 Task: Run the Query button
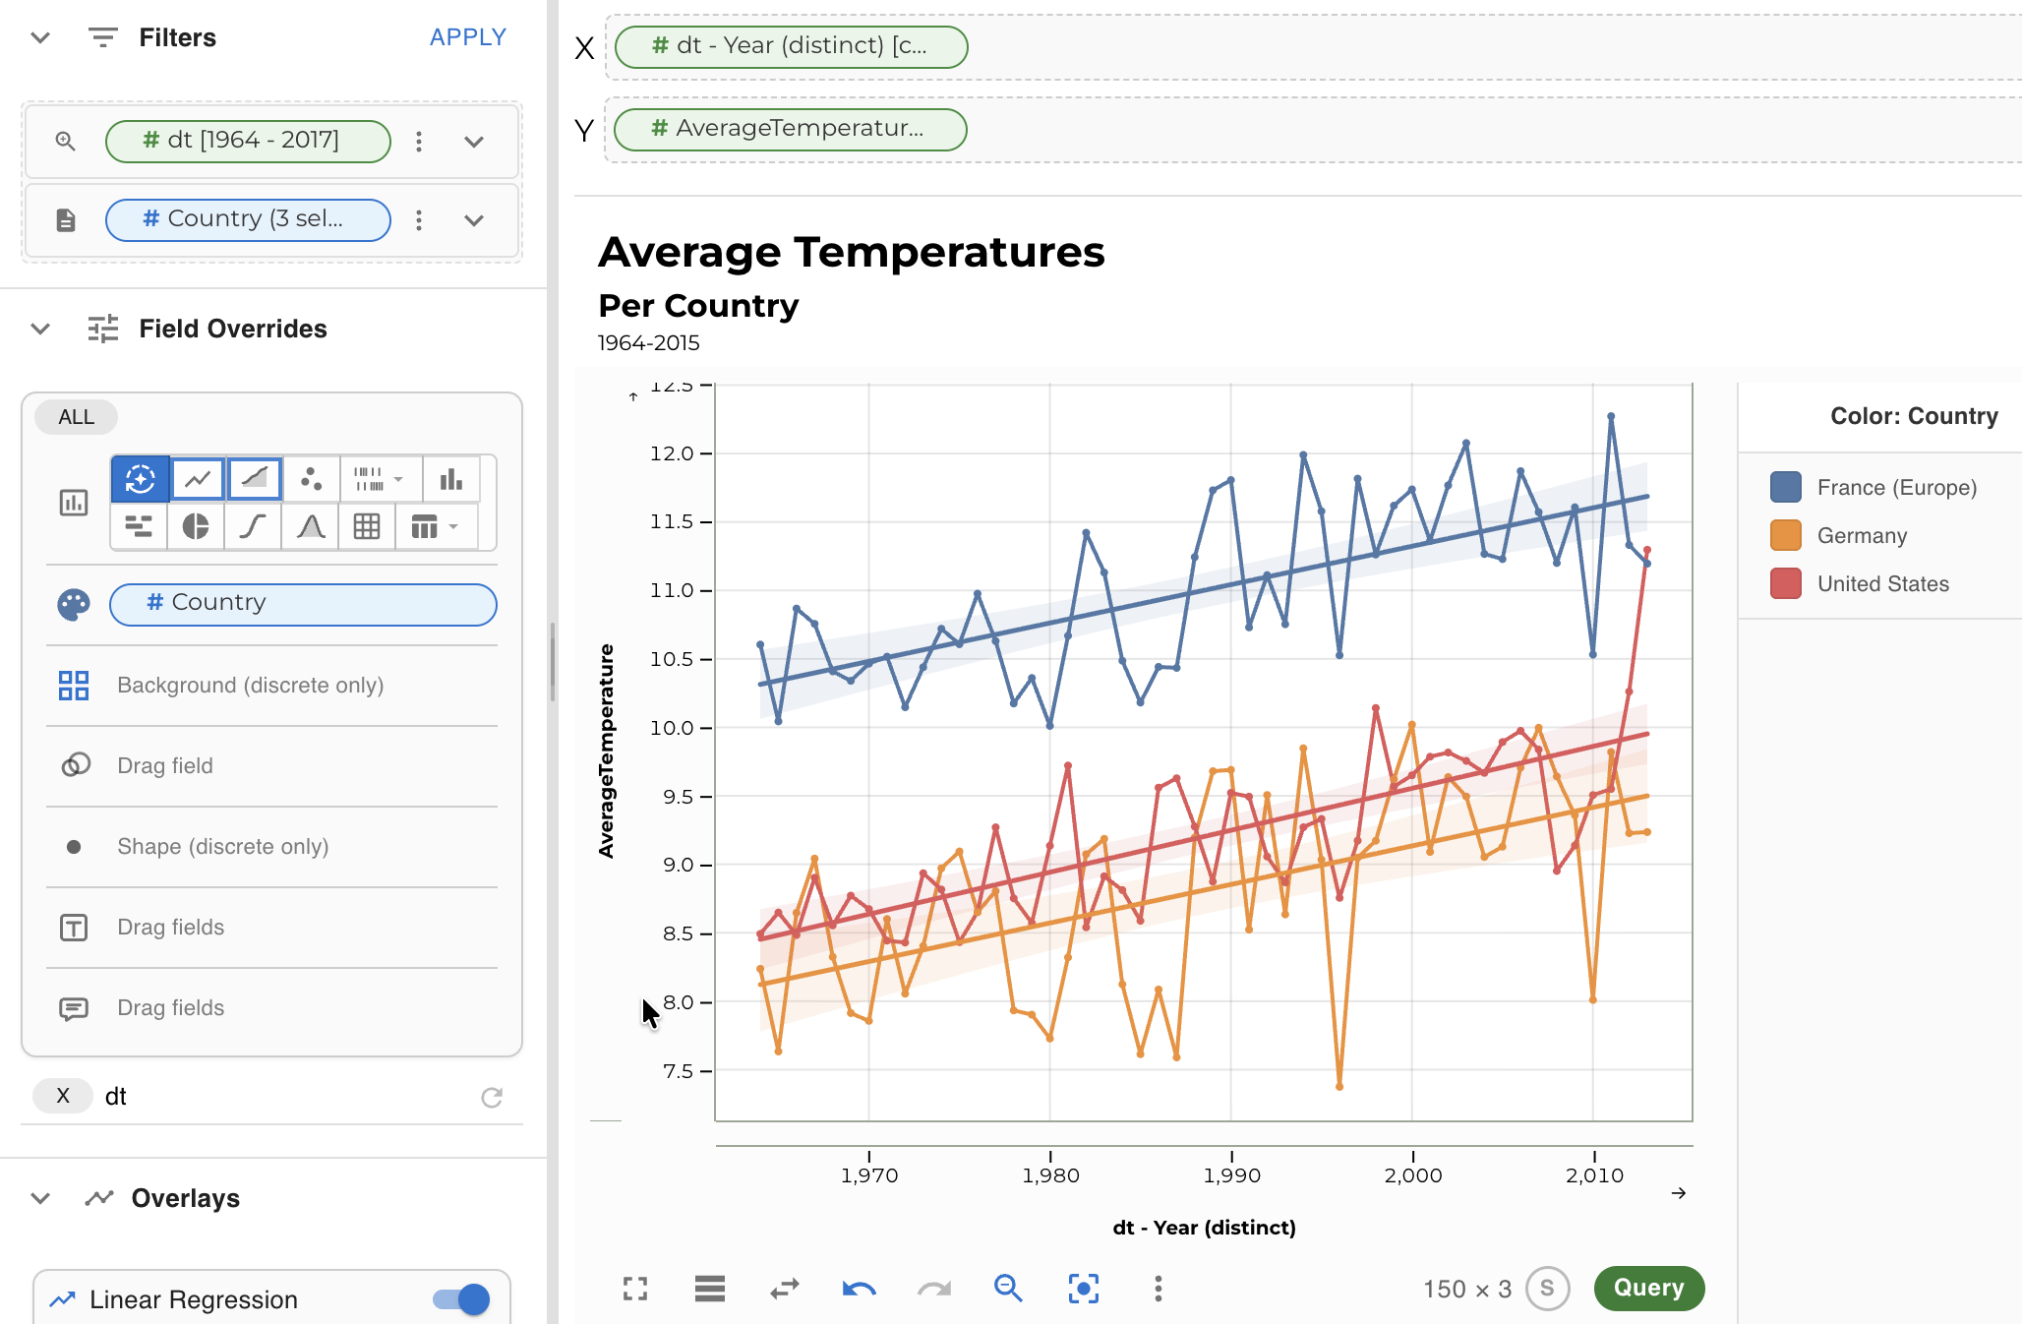[1649, 1289]
